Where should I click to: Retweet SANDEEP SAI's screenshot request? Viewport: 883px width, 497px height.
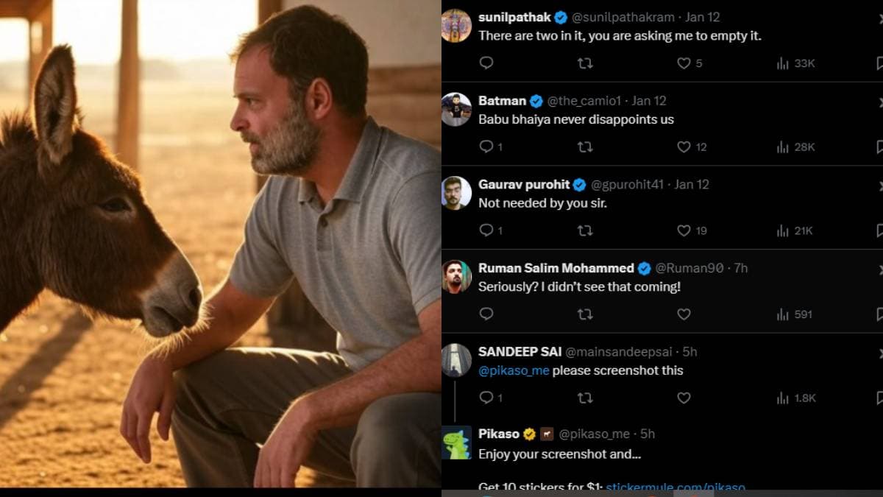585,398
